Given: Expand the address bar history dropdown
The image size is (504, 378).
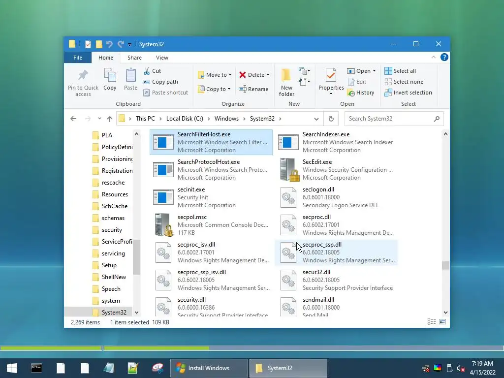Looking at the screenshot, I should [316, 119].
